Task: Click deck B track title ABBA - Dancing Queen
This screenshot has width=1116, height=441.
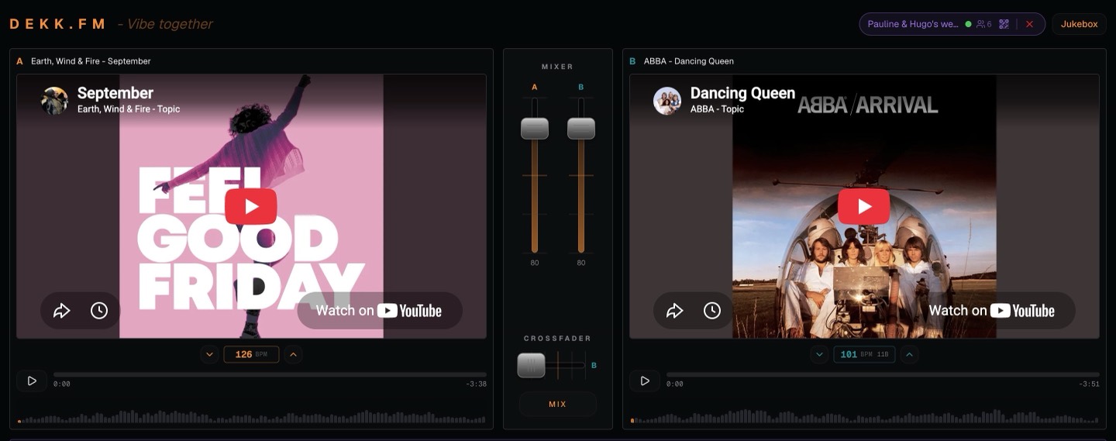Action: click(x=689, y=61)
